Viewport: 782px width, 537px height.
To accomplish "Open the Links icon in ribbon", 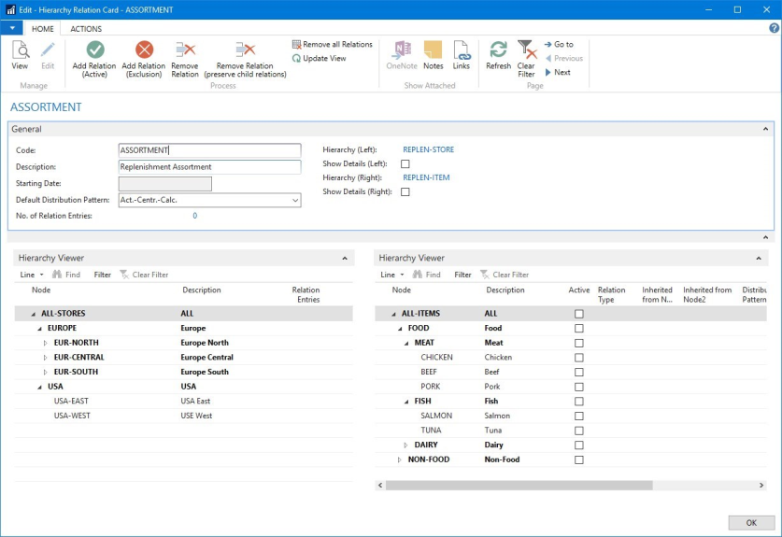I will tap(462, 50).
